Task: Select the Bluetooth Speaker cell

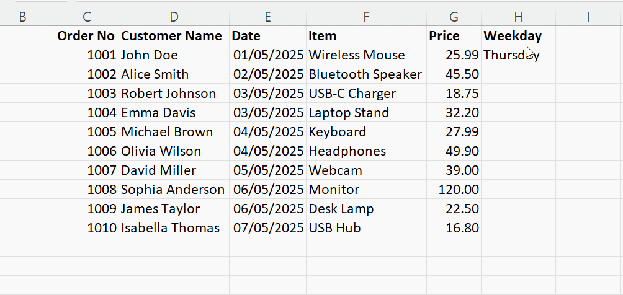Action: (366, 74)
